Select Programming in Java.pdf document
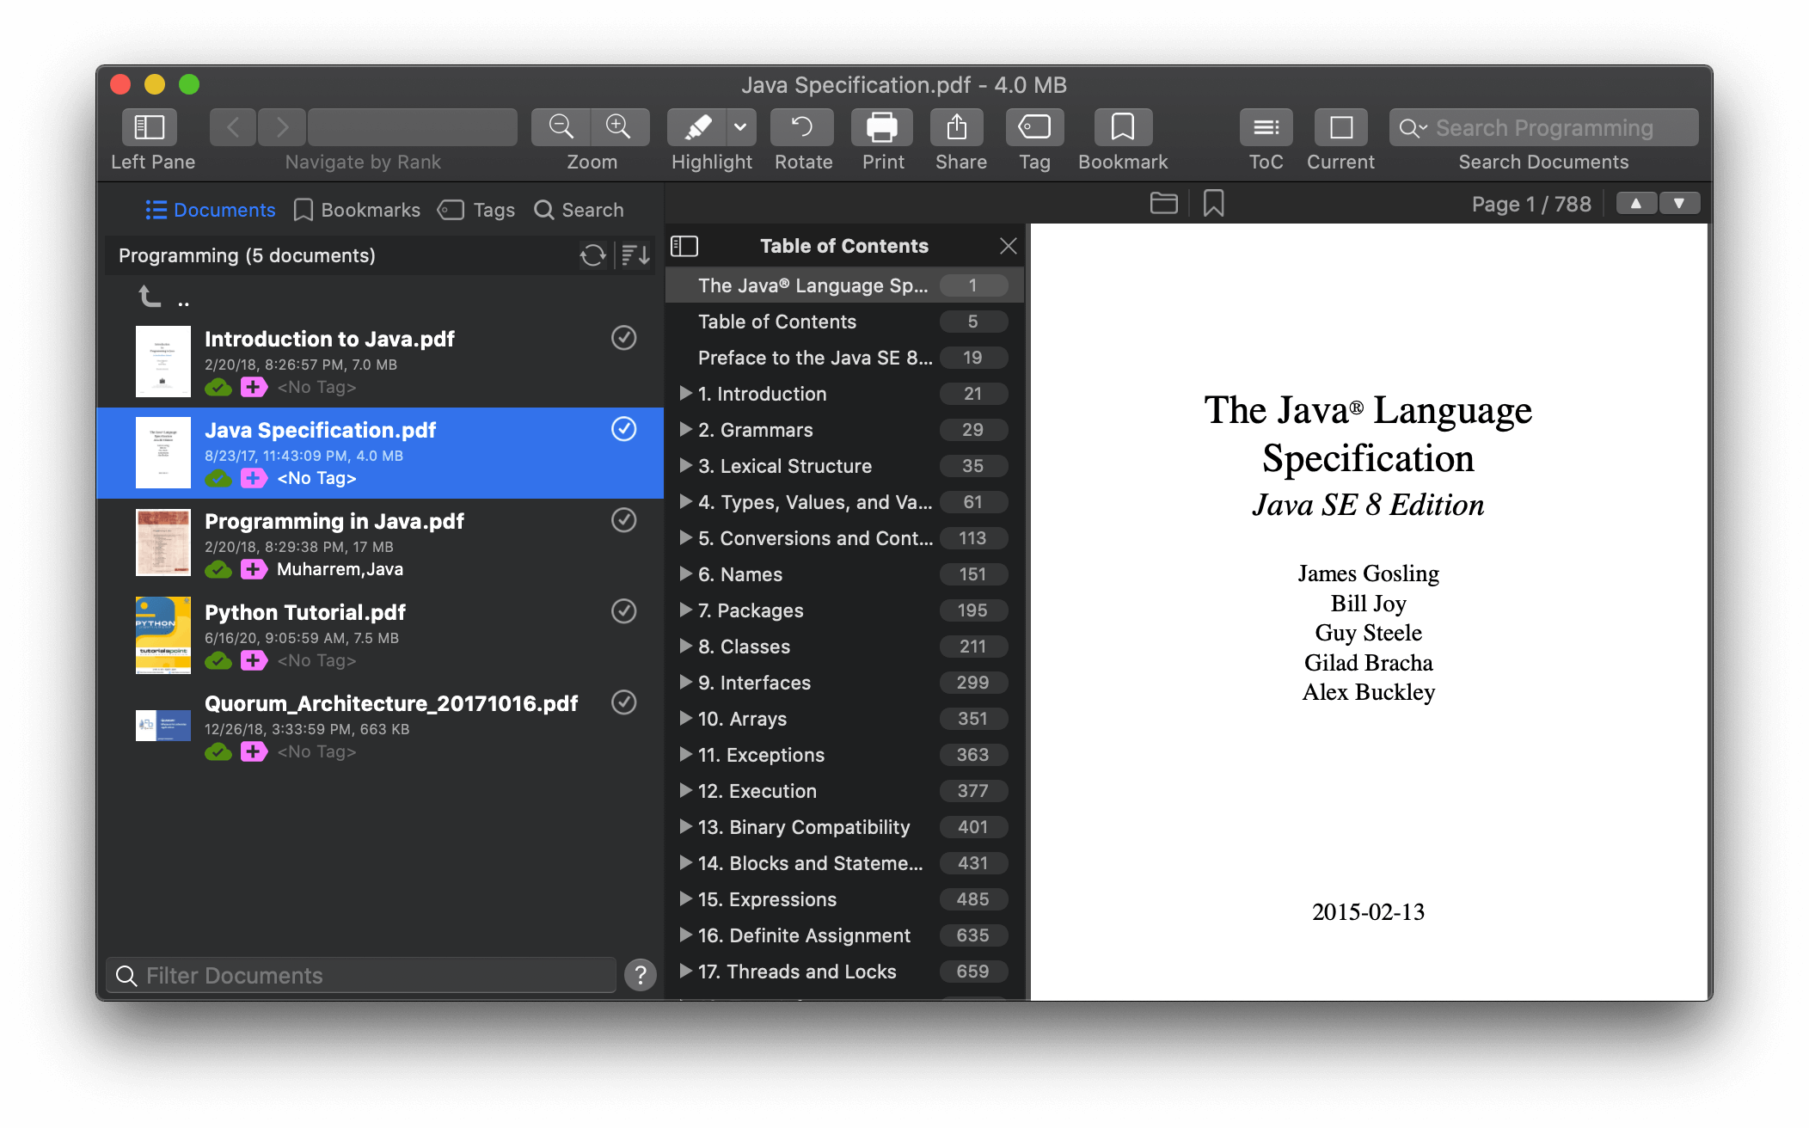 click(380, 543)
